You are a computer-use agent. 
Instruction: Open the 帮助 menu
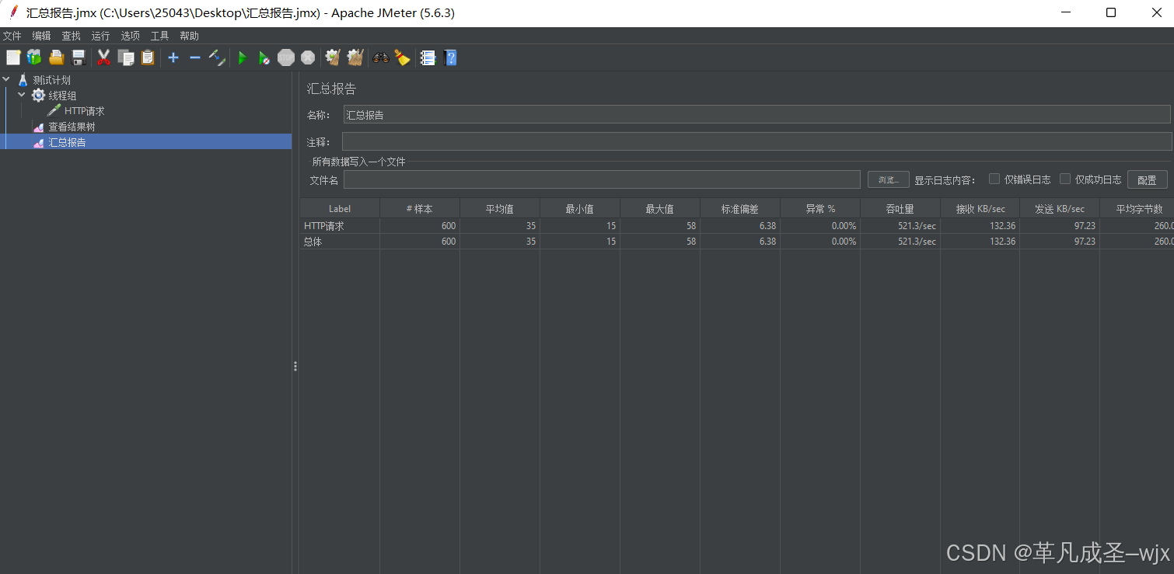(x=190, y=36)
